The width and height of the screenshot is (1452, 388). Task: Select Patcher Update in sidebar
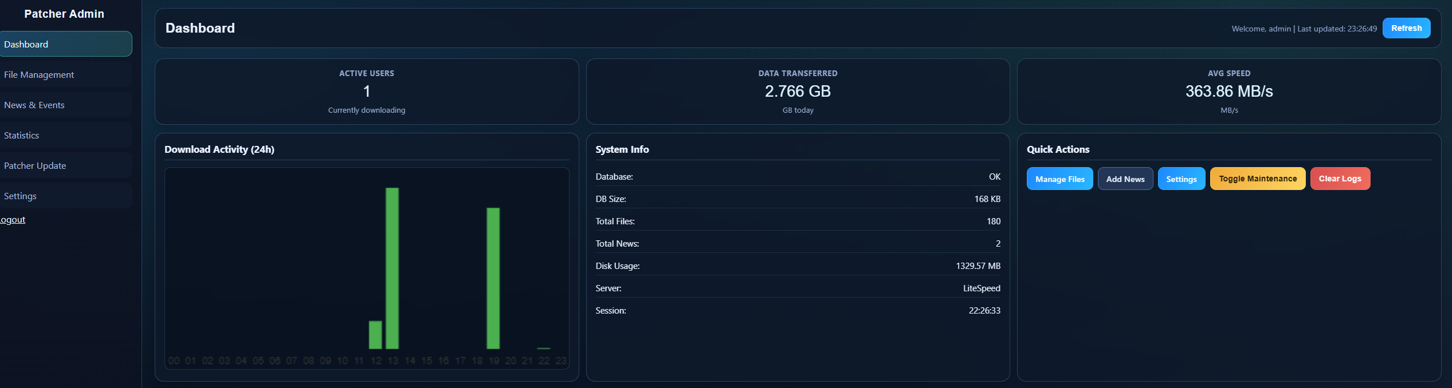tap(66, 165)
